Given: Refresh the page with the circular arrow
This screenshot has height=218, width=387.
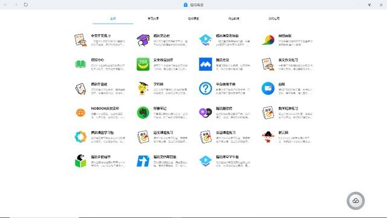Looking at the screenshot, I should coord(25,5).
